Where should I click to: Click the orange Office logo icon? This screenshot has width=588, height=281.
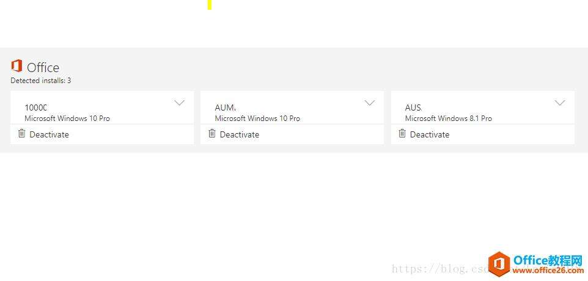(17, 66)
